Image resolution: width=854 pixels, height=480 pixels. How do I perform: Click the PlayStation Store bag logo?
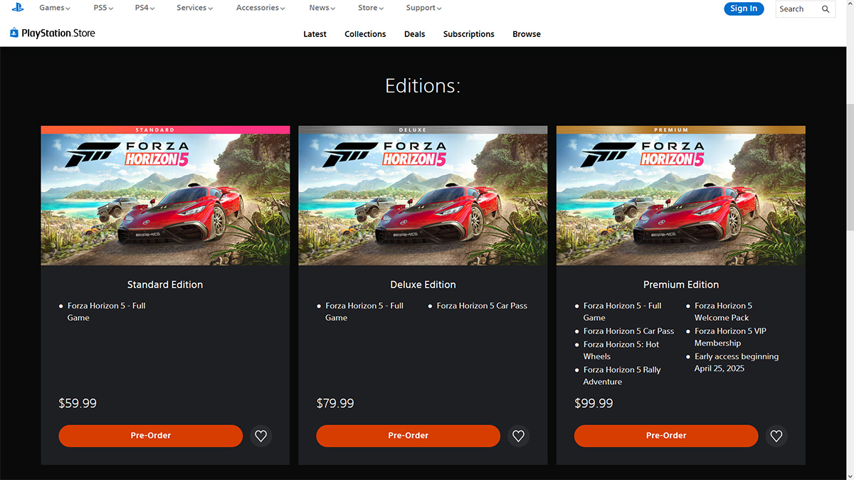(x=14, y=33)
